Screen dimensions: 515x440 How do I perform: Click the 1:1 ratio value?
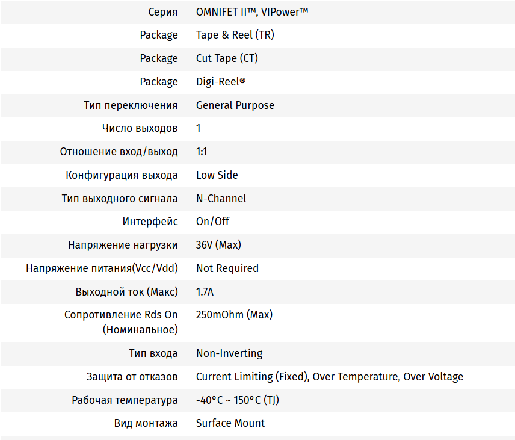pos(202,152)
